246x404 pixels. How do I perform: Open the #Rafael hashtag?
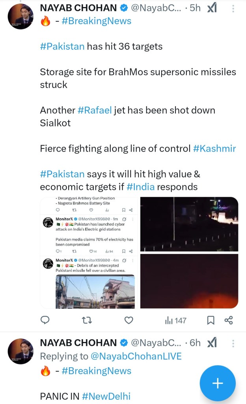[x=95, y=110]
